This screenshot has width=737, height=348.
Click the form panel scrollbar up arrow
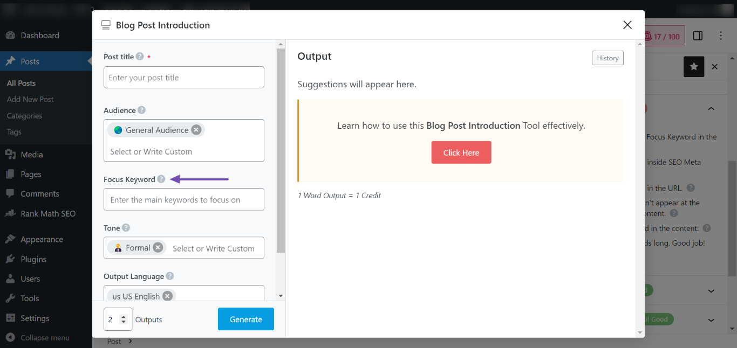281,44
